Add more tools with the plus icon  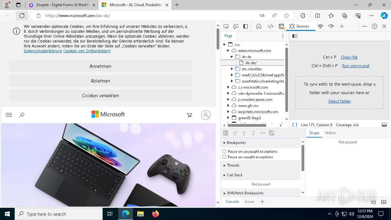coord(342,26)
